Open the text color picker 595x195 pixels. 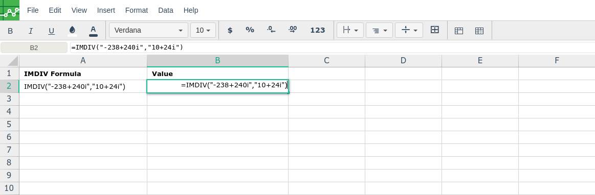(x=93, y=30)
